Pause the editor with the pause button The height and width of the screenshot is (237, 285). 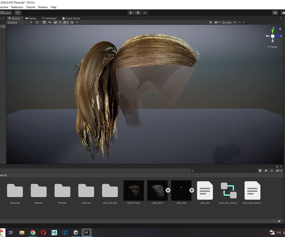tap(138, 13)
